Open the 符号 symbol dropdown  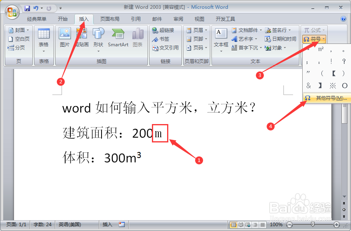tap(314, 39)
